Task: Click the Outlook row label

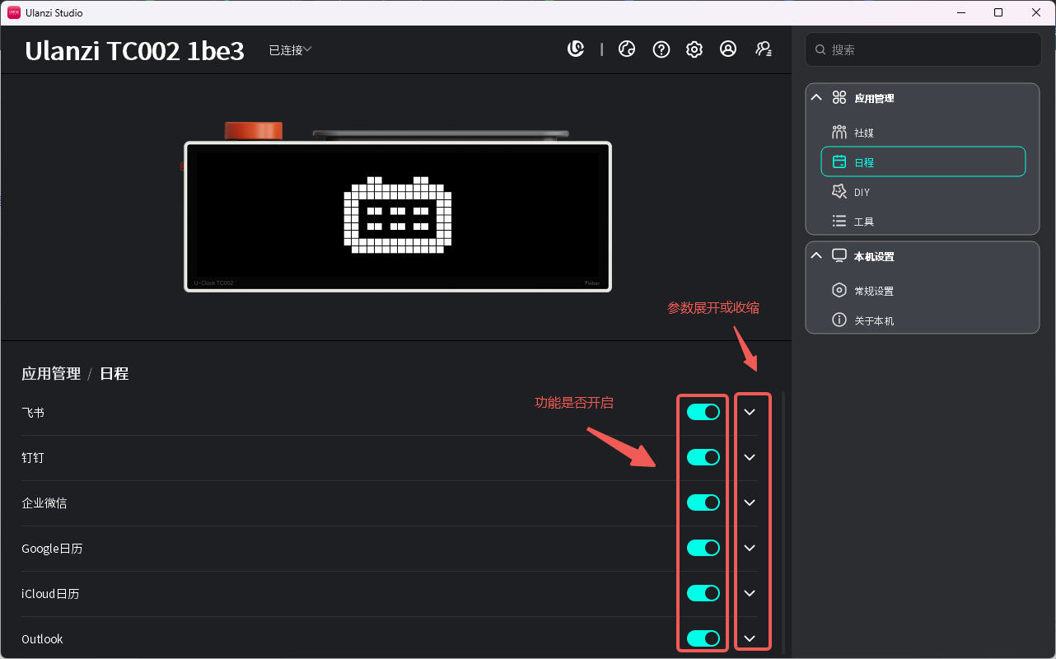Action: coord(42,638)
